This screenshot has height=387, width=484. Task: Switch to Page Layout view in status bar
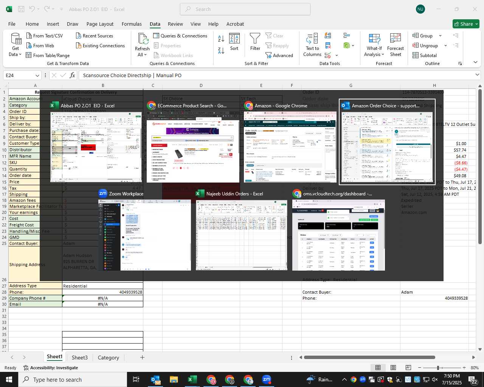(x=393, y=368)
